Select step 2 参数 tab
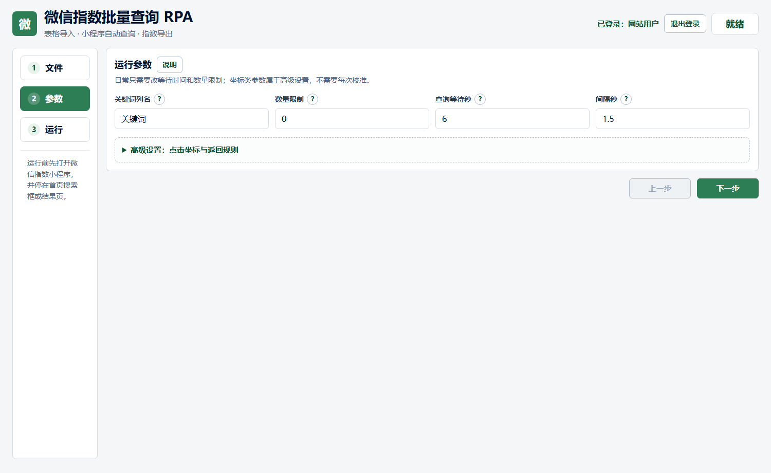 coord(55,99)
